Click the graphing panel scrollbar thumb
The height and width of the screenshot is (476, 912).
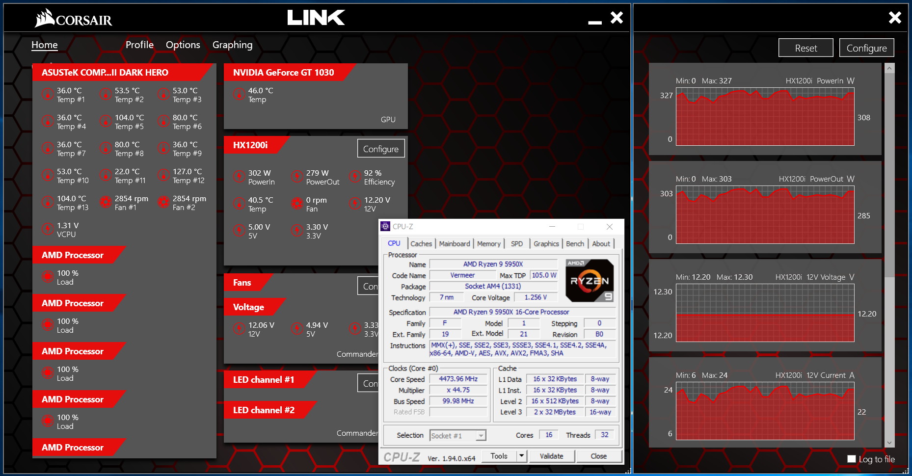coord(889,174)
